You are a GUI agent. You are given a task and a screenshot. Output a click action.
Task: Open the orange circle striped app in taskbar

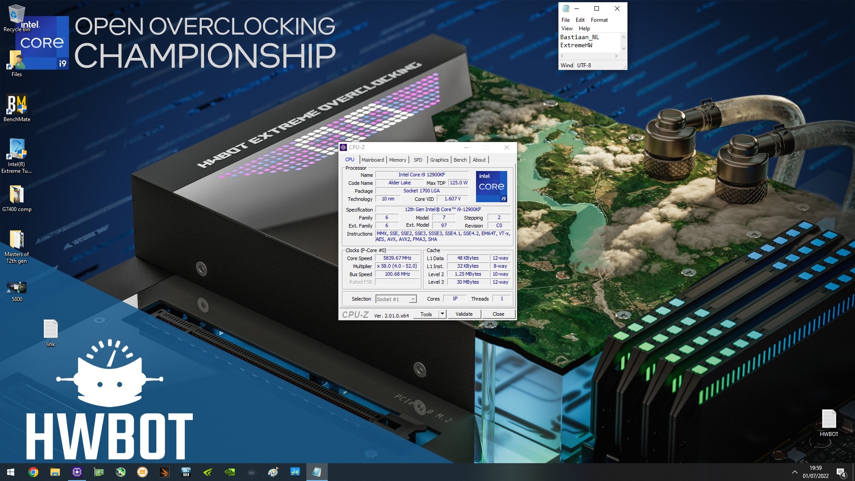[142, 472]
